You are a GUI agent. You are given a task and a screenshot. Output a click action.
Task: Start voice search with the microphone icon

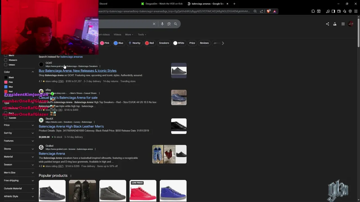(162, 24)
